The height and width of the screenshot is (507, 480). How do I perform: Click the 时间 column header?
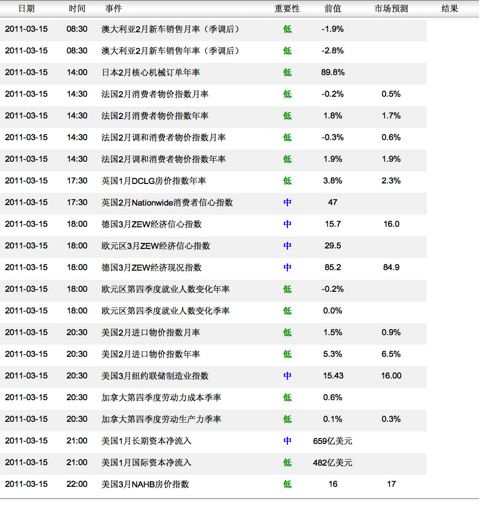click(77, 9)
